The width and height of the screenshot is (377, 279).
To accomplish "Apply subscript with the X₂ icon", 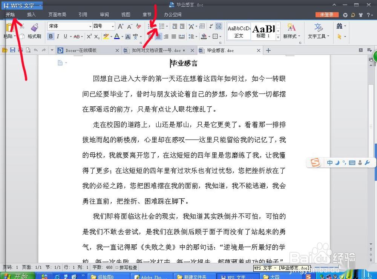I will click(x=97, y=36).
